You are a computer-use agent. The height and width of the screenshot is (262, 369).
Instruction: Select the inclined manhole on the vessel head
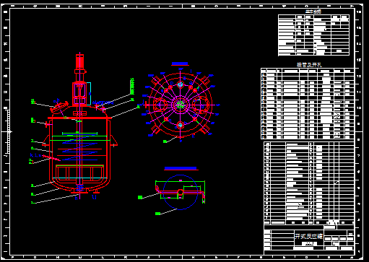[x=58, y=107]
